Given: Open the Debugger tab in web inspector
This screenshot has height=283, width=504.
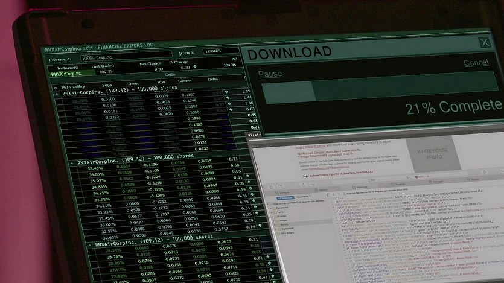Looking at the screenshot, I should [x=436, y=182].
